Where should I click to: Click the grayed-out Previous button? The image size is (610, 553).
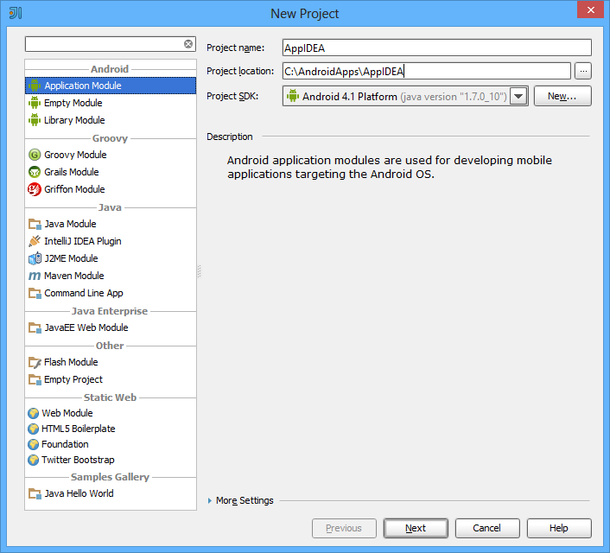tap(344, 528)
